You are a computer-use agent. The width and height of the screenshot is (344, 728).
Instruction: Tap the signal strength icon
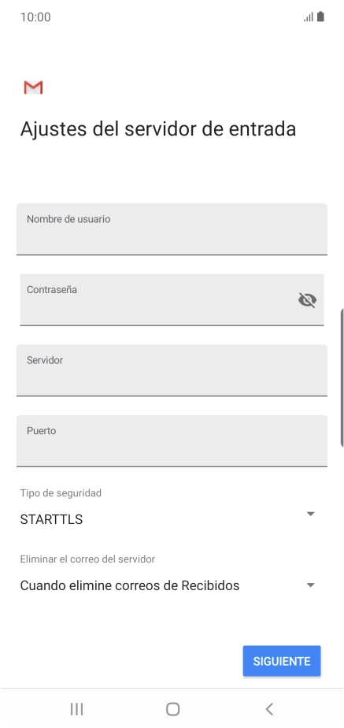tap(309, 17)
